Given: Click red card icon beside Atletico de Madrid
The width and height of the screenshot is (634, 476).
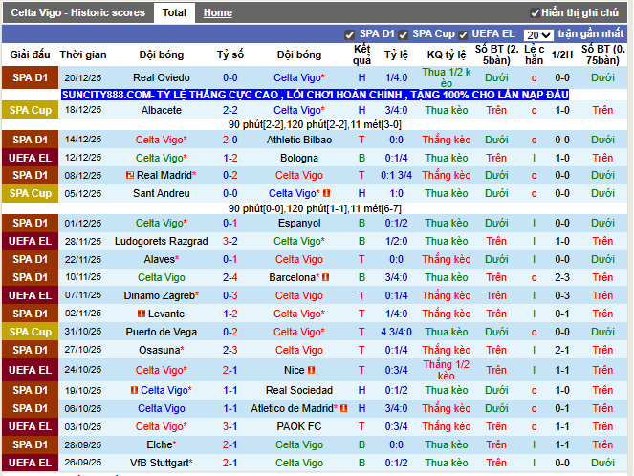Looking at the screenshot, I should pos(343,408).
